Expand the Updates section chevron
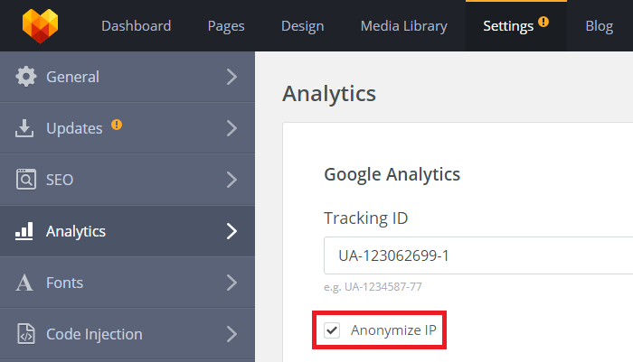The width and height of the screenshot is (633, 362). pyautogui.click(x=231, y=128)
